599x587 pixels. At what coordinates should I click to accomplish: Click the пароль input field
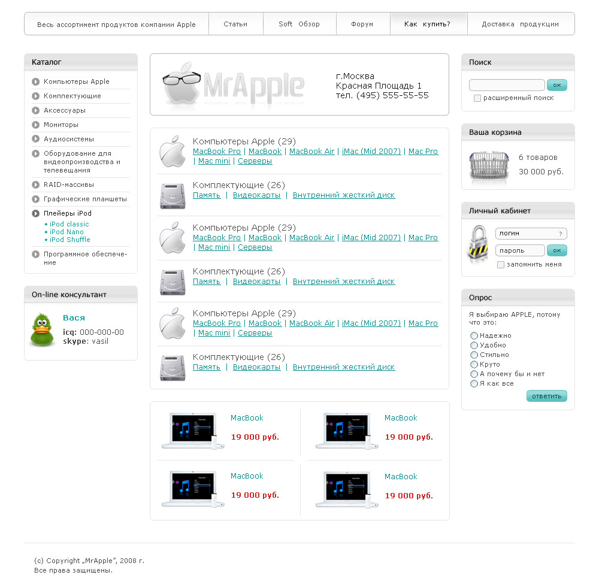click(520, 250)
